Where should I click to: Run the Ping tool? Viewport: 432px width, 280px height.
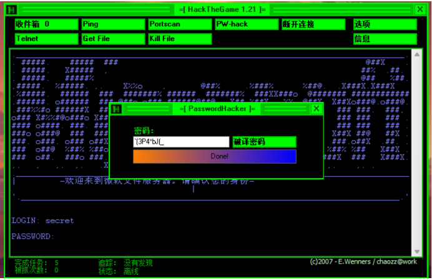coord(113,24)
